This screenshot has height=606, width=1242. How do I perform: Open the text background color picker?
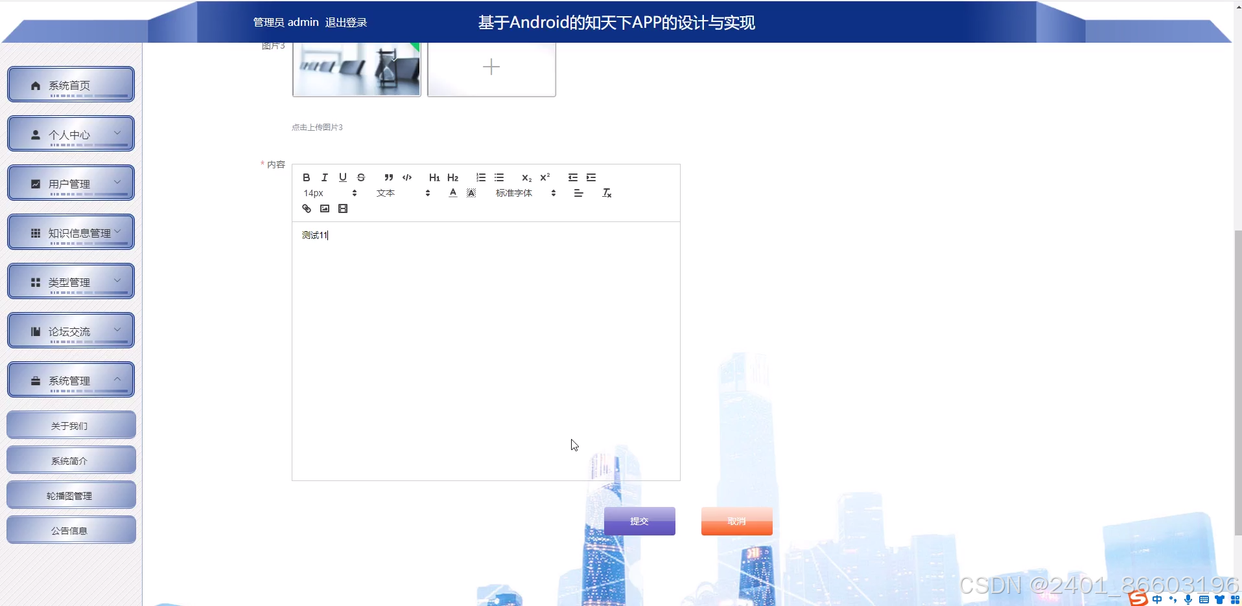[471, 193]
